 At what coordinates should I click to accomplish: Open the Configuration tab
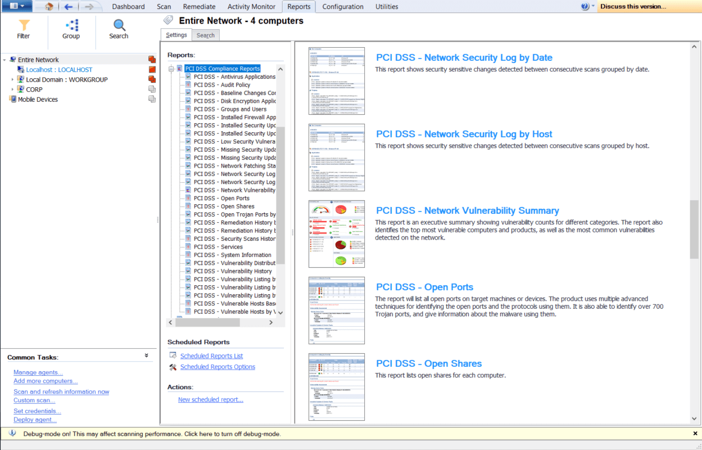tap(343, 7)
